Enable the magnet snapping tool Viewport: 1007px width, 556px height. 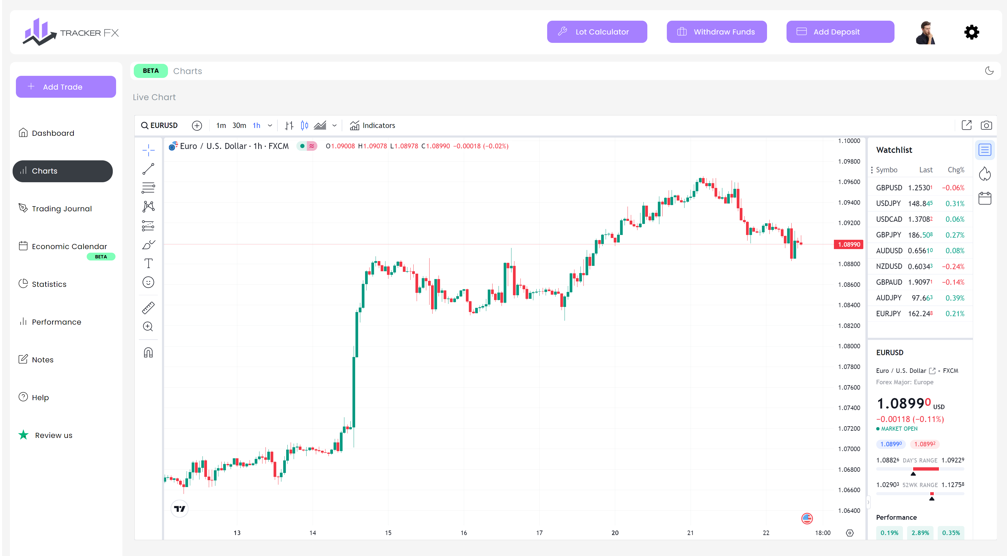(148, 352)
